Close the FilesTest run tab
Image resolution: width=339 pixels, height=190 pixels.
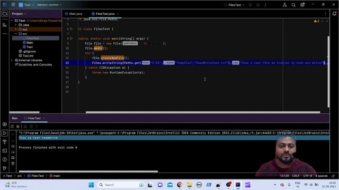click(44, 118)
